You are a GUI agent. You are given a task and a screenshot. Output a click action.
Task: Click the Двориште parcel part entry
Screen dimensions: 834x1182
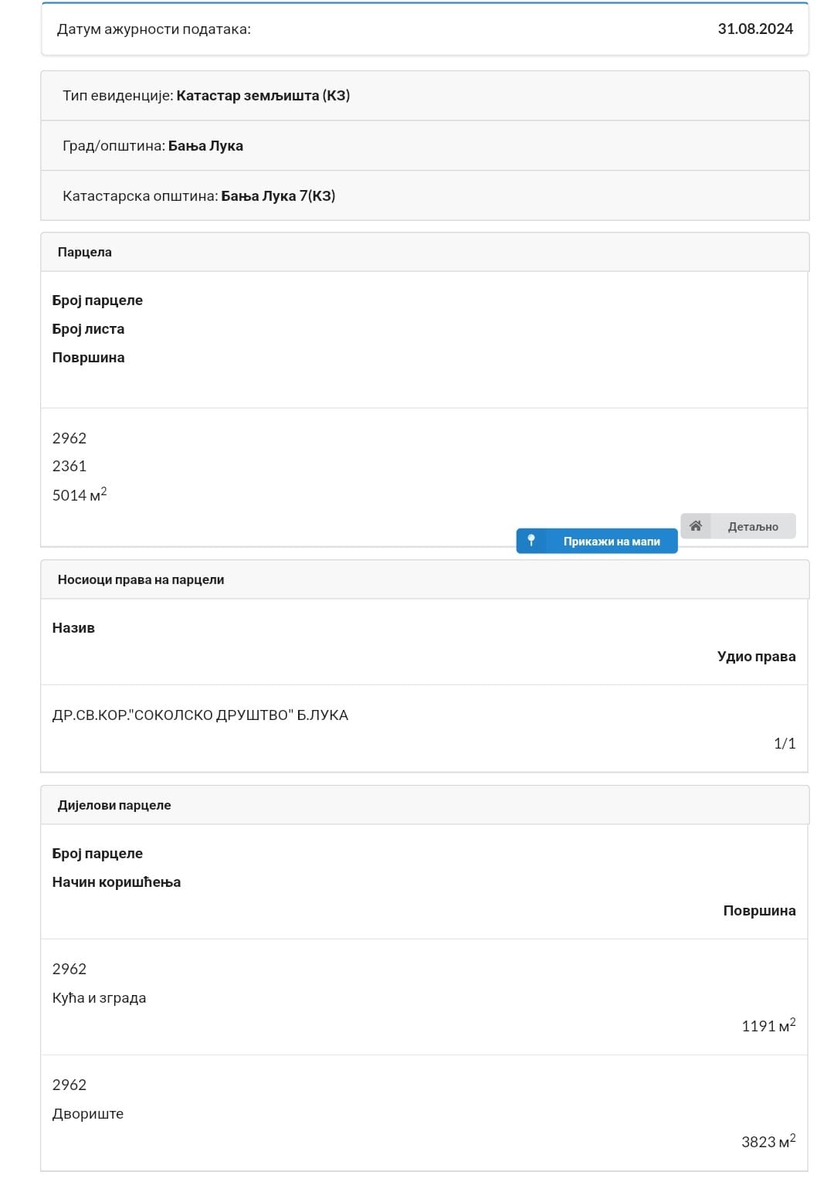88,1113
